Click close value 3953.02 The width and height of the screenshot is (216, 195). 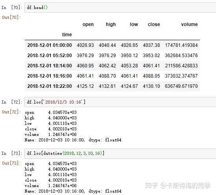(x=151, y=56)
